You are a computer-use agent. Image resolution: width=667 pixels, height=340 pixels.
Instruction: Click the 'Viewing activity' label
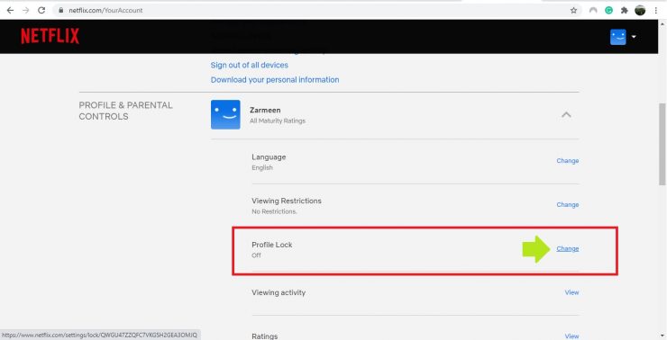click(279, 292)
